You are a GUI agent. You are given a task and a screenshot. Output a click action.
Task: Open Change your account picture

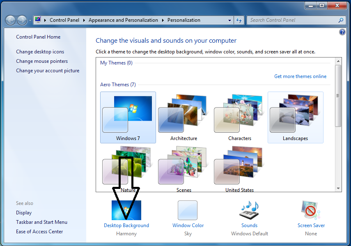click(x=48, y=71)
